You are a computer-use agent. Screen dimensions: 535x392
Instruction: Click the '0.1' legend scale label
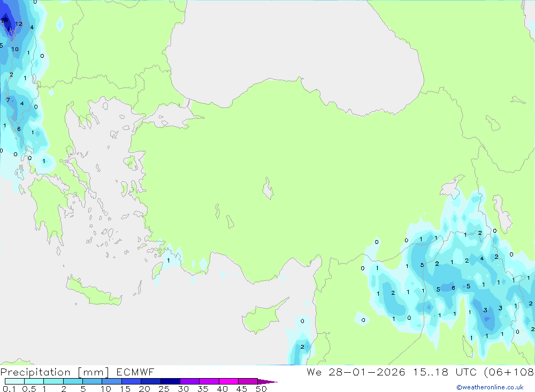(x=9, y=389)
